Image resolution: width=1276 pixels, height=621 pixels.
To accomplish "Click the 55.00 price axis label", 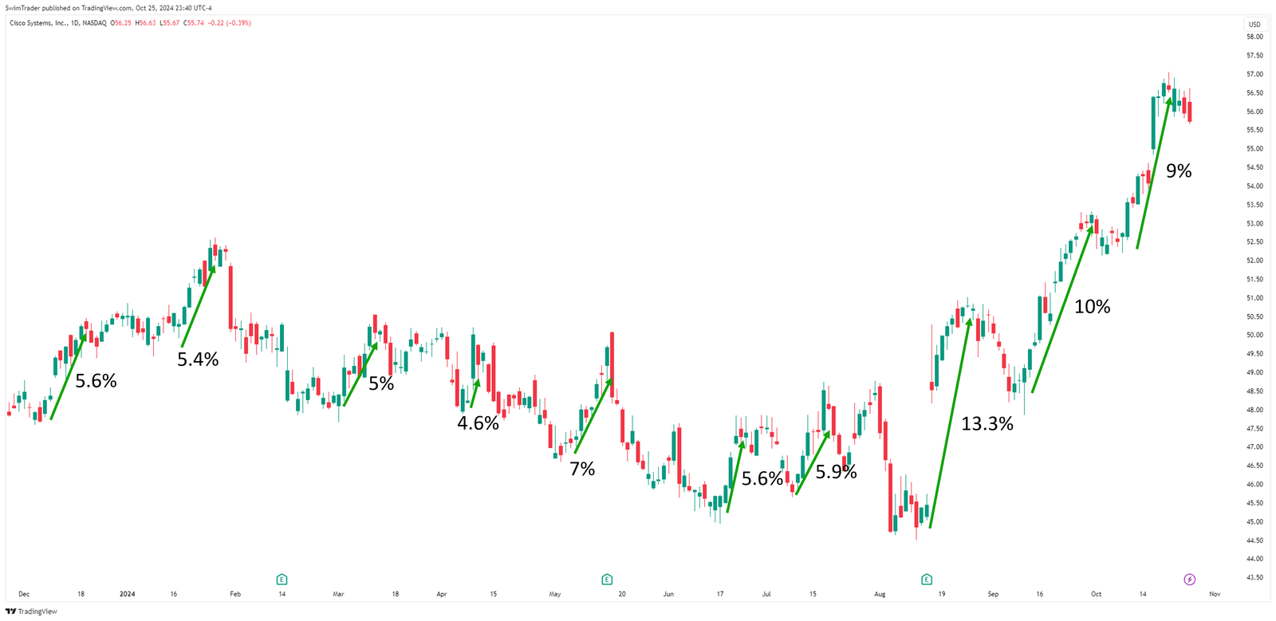I will pyautogui.click(x=1254, y=149).
